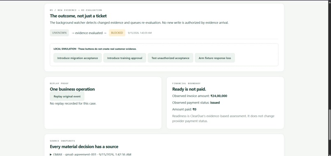Click 'Amount paid: ₹0' line

pos(184,109)
